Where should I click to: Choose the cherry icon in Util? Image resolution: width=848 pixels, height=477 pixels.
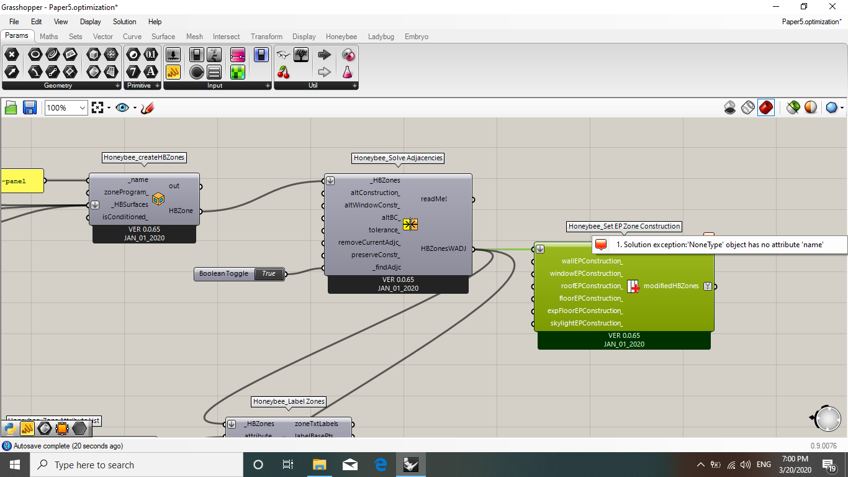[284, 71]
